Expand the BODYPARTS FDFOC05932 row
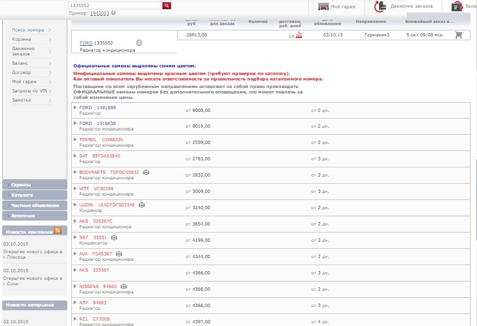This screenshot has height=326, width=477. [75, 172]
